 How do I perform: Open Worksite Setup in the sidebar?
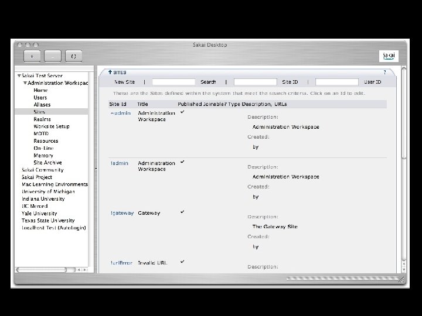[x=52, y=126]
